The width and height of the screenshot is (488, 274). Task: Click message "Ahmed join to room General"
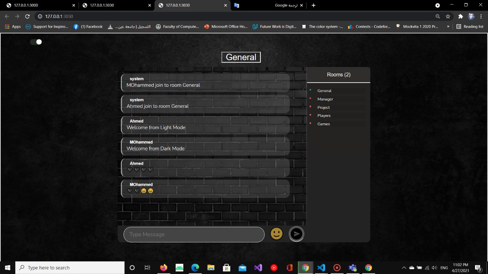[x=205, y=104]
